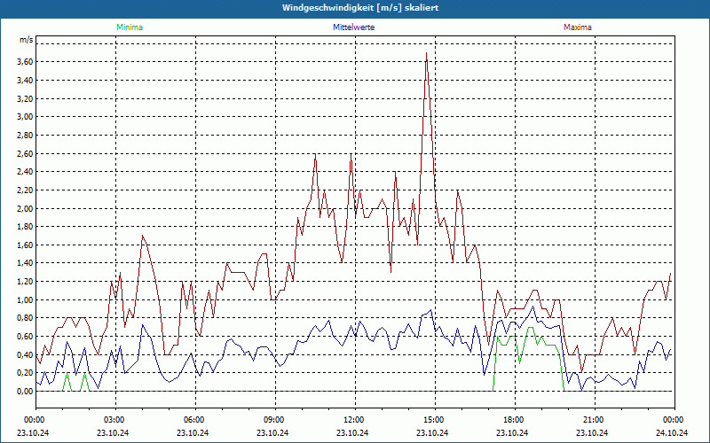Click the 1,00 y-axis value
This screenshot has width=710, height=443.
[x=25, y=299]
